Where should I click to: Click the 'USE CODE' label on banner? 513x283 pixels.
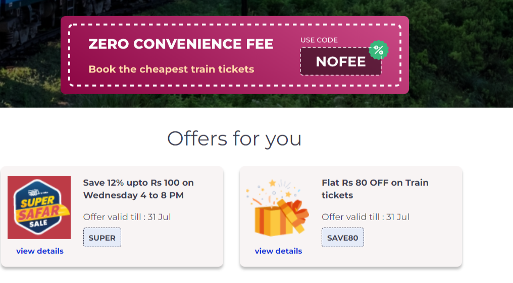pyautogui.click(x=319, y=40)
